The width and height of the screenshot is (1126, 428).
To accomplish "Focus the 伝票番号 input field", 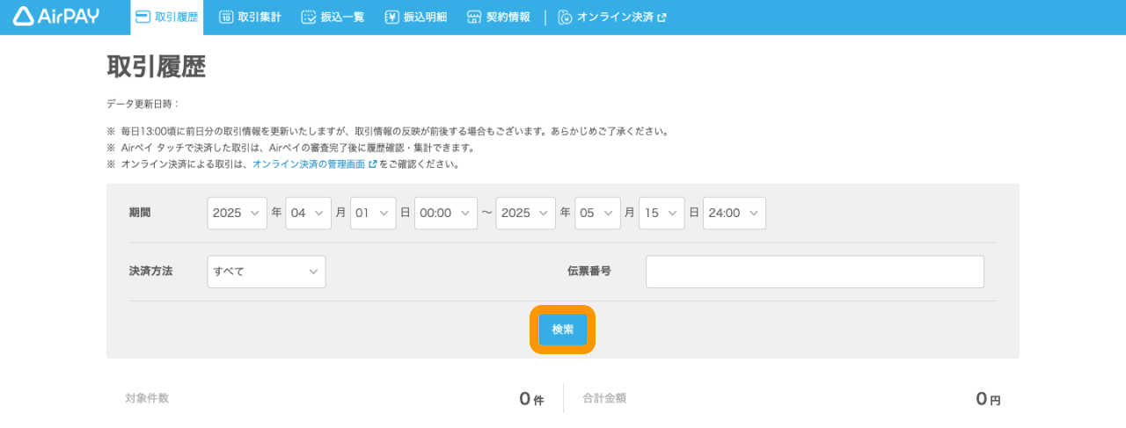I will 815,272.
